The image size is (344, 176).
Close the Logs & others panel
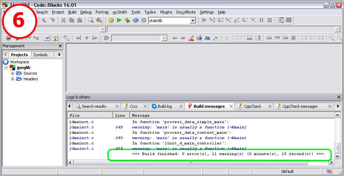tap(339, 97)
